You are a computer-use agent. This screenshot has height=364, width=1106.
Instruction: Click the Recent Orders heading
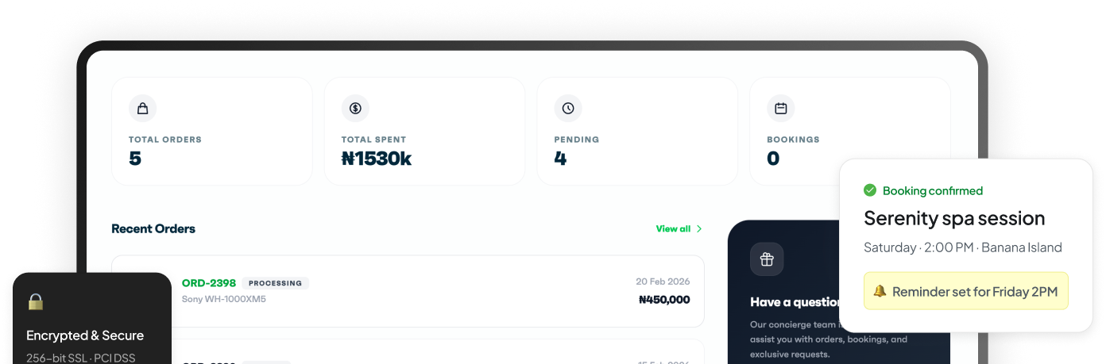pos(153,229)
